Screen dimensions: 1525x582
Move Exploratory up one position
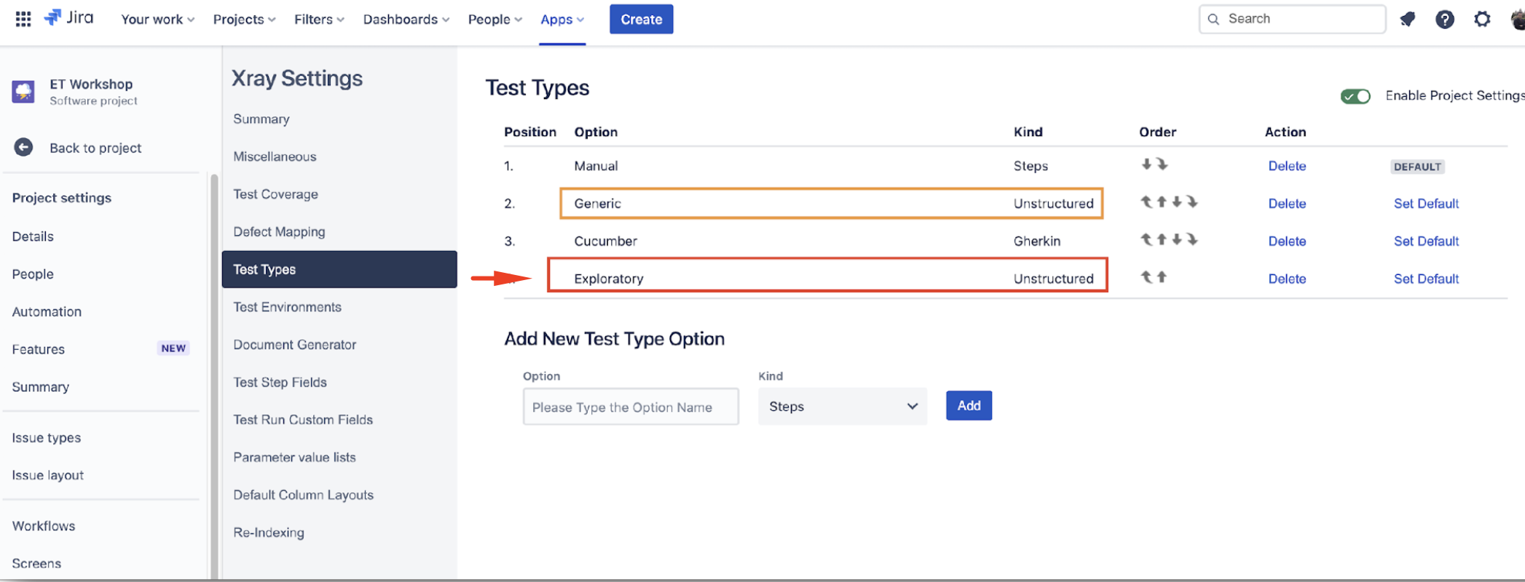tap(1162, 277)
